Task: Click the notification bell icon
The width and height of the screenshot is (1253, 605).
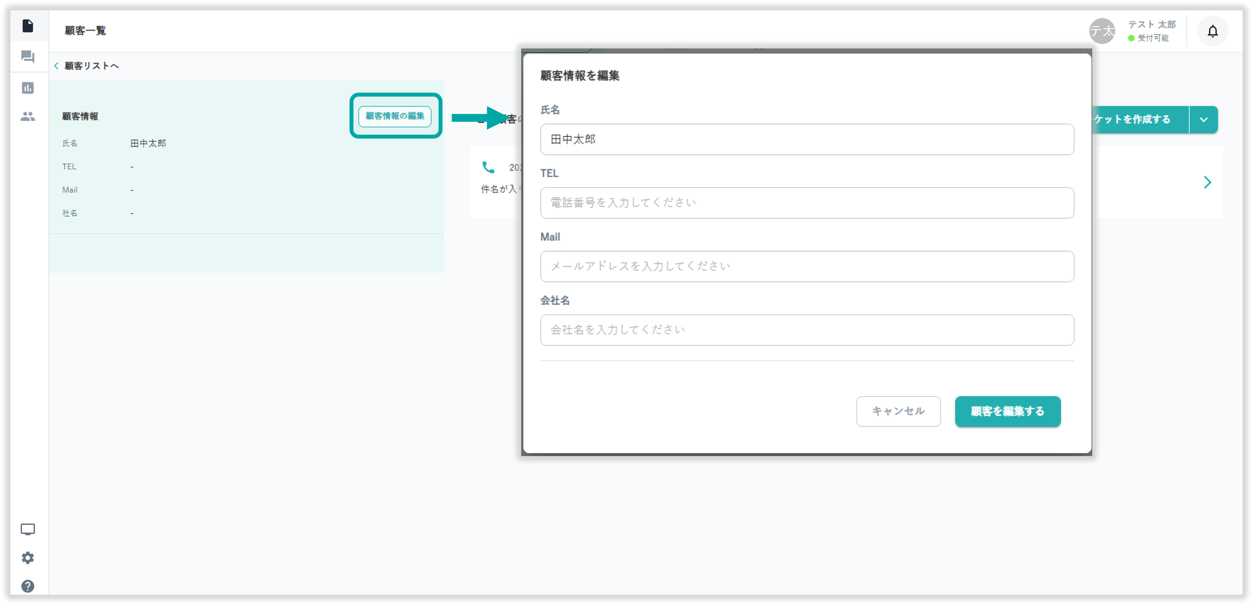Action: tap(1212, 32)
